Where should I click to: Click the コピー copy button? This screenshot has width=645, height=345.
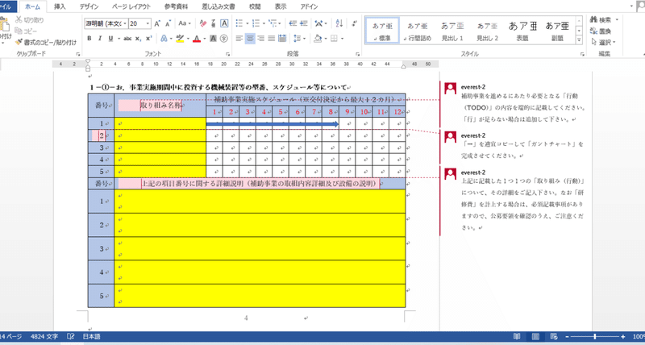(27, 31)
